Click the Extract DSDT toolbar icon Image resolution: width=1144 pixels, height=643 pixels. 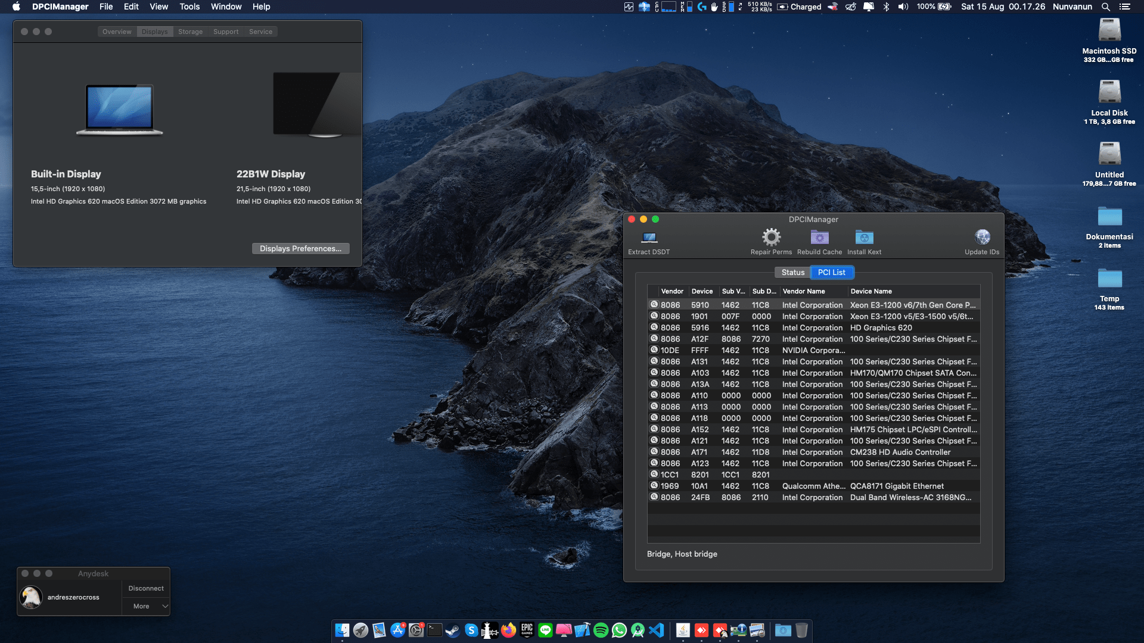coord(649,238)
